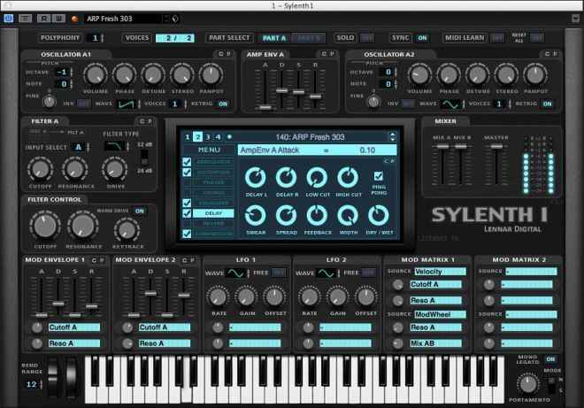
Task: Click the Oscillator A2 Stereo knob
Action: pos(506,74)
